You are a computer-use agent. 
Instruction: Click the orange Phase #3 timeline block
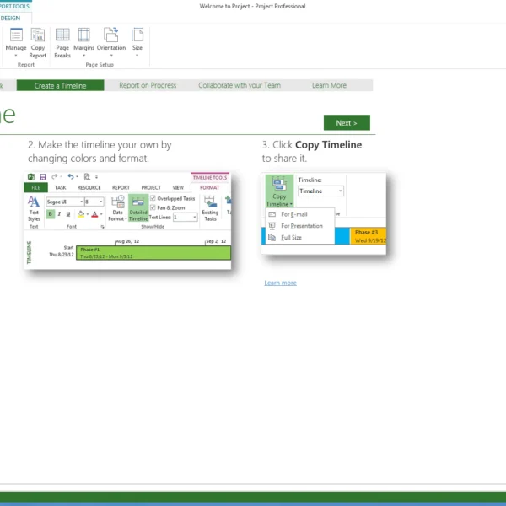(x=368, y=236)
